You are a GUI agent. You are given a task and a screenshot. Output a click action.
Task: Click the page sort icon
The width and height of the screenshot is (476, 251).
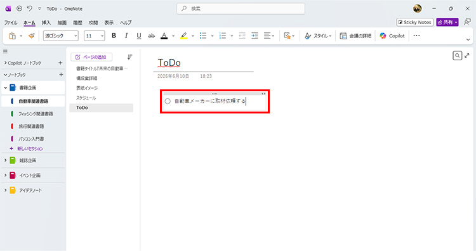129,57
